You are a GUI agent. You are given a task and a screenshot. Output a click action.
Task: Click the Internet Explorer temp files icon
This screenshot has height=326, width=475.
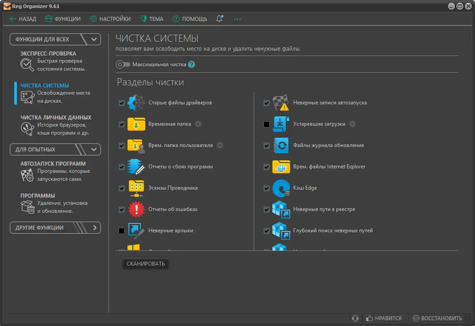[x=281, y=167]
